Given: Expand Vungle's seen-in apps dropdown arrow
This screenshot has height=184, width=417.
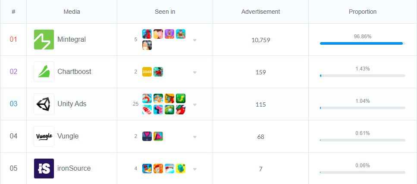Looking at the screenshot, I should coord(195,137).
